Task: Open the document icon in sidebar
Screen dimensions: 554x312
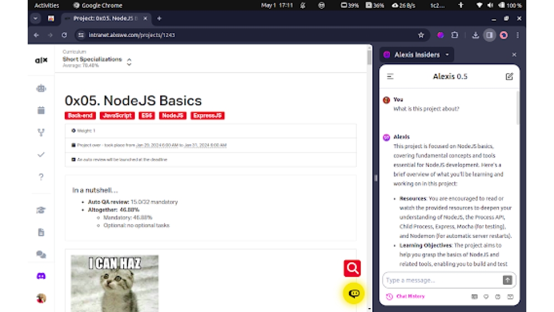Action: 41,232
